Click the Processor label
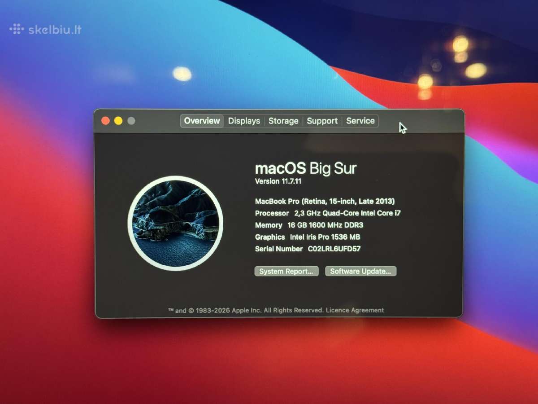The image size is (538, 404). click(272, 213)
